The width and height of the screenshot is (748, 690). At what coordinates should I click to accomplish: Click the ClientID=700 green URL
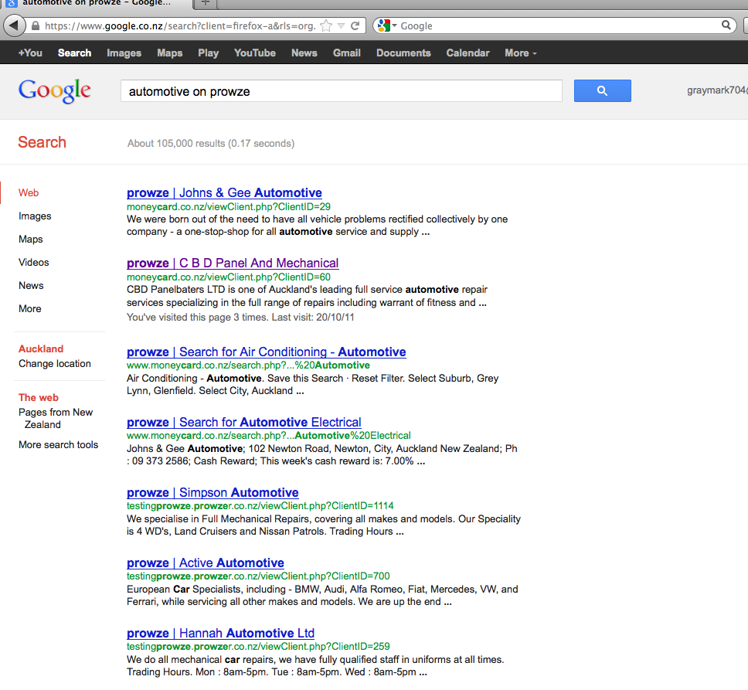coord(258,576)
